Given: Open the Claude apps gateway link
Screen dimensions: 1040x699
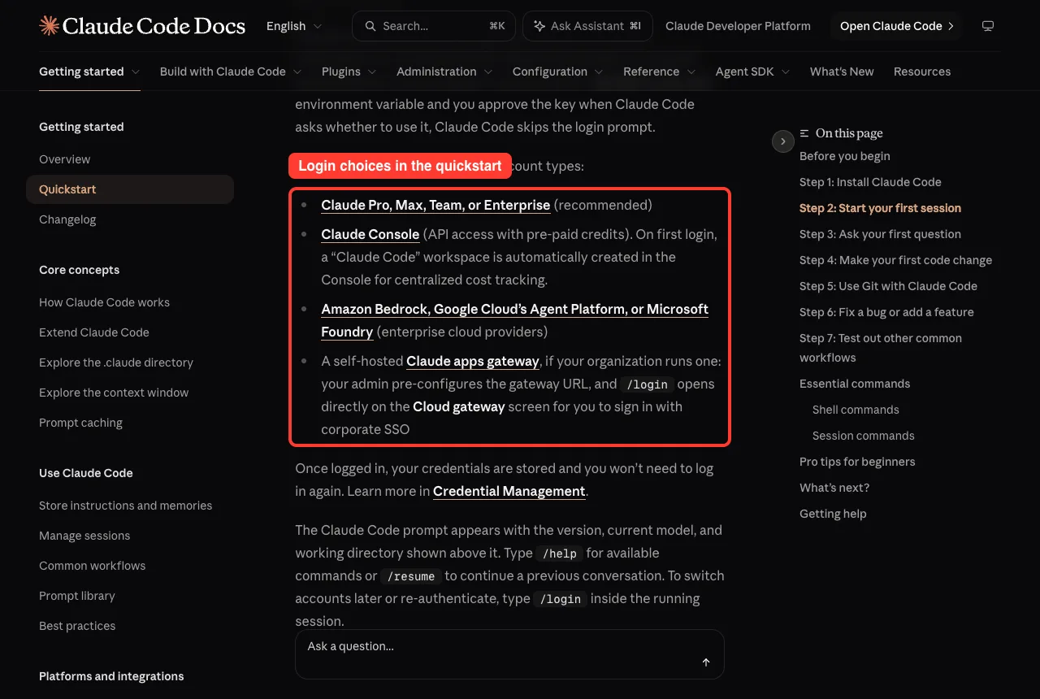Looking at the screenshot, I should pyautogui.click(x=473, y=361).
